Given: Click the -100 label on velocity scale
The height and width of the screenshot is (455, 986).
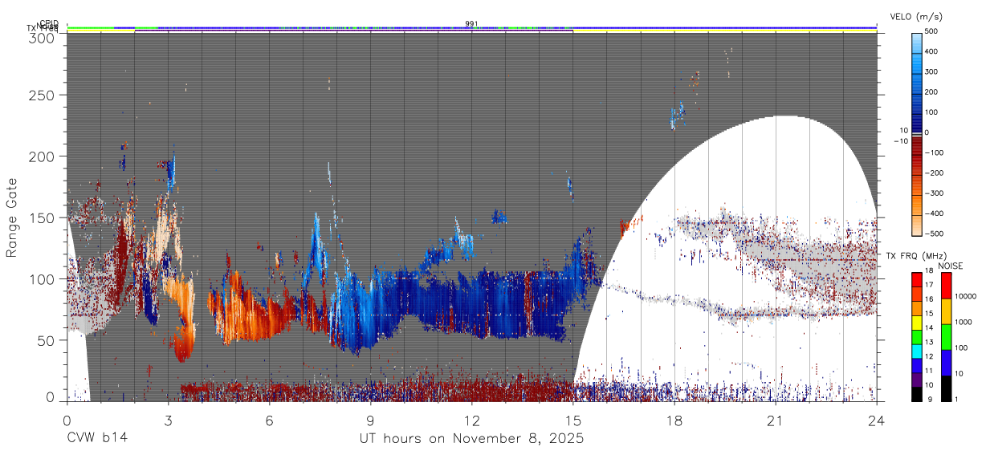Looking at the screenshot, I should 935,152.
